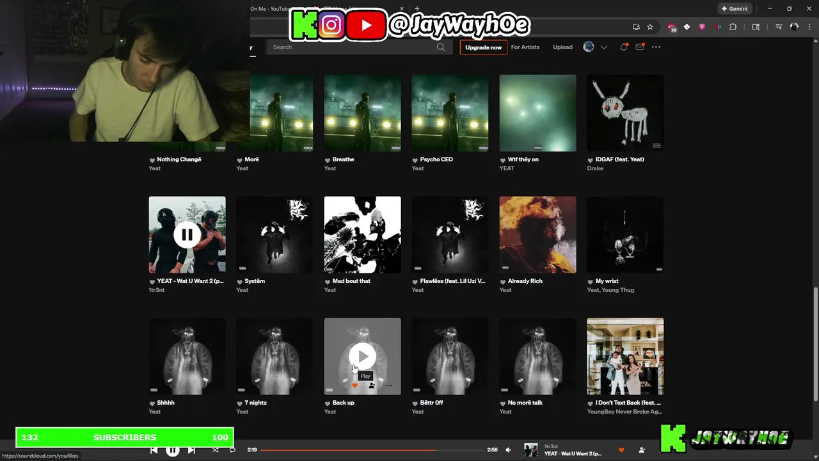Open the Chrome profile avatar
This screenshot has width=819, height=461.
[x=794, y=27]
